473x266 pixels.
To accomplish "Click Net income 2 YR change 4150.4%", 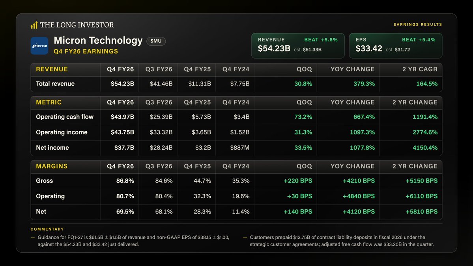I will tap(425, 148).
